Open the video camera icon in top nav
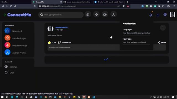 coord(105,15)
